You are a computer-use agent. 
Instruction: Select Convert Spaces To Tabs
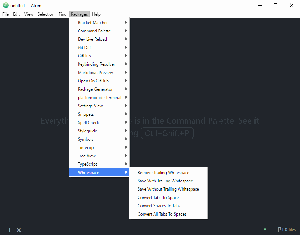click(x=159, y=206)
